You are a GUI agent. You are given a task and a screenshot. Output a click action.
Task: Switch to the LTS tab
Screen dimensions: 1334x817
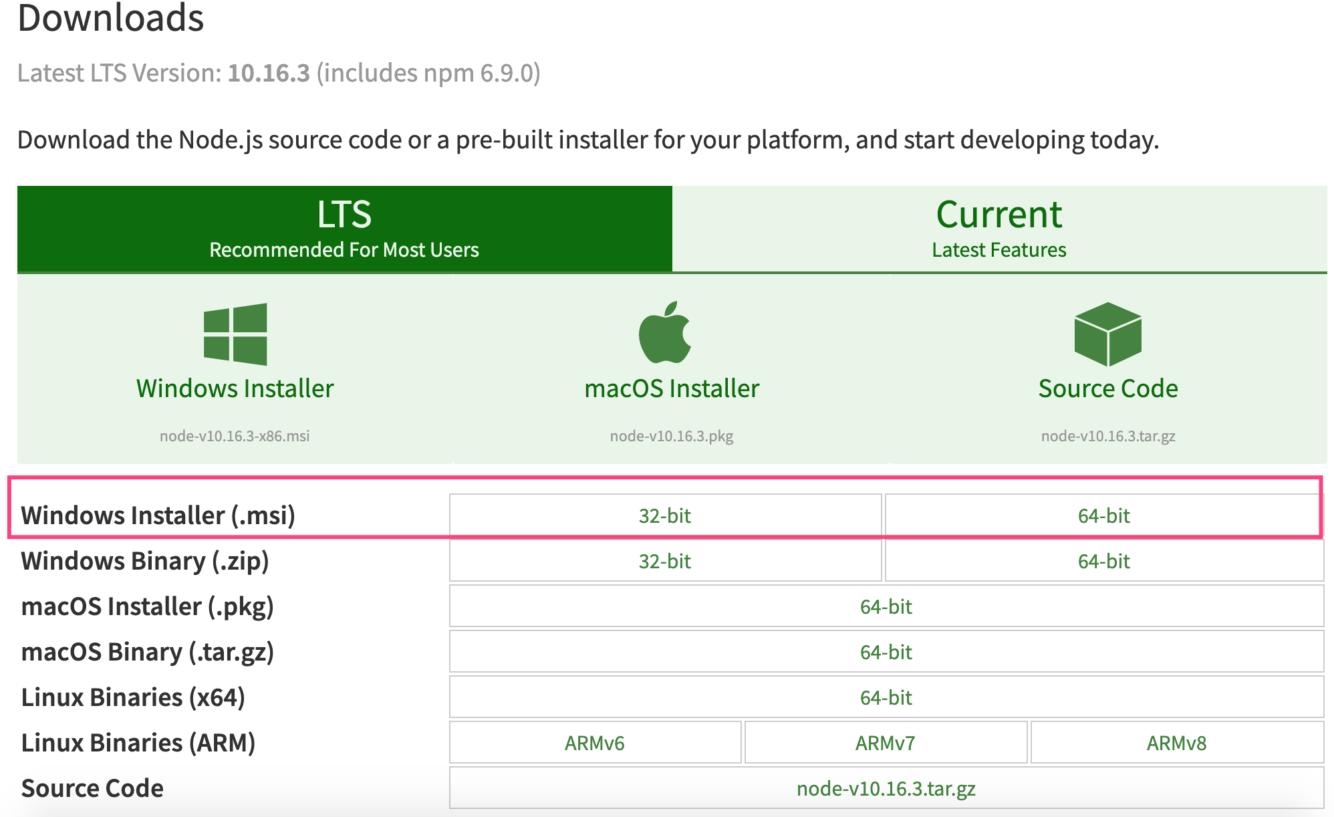tap(344, 229)
